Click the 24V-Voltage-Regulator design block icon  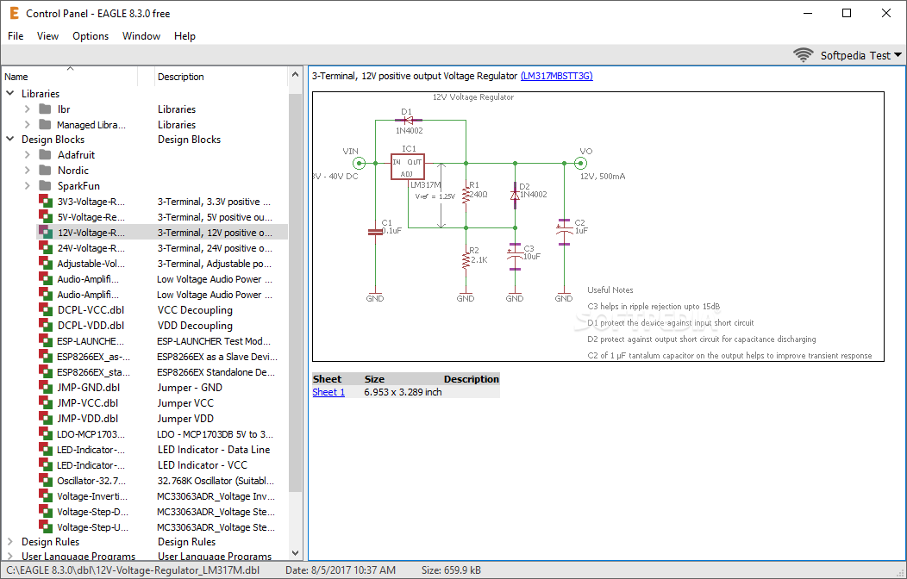point(46,247)
